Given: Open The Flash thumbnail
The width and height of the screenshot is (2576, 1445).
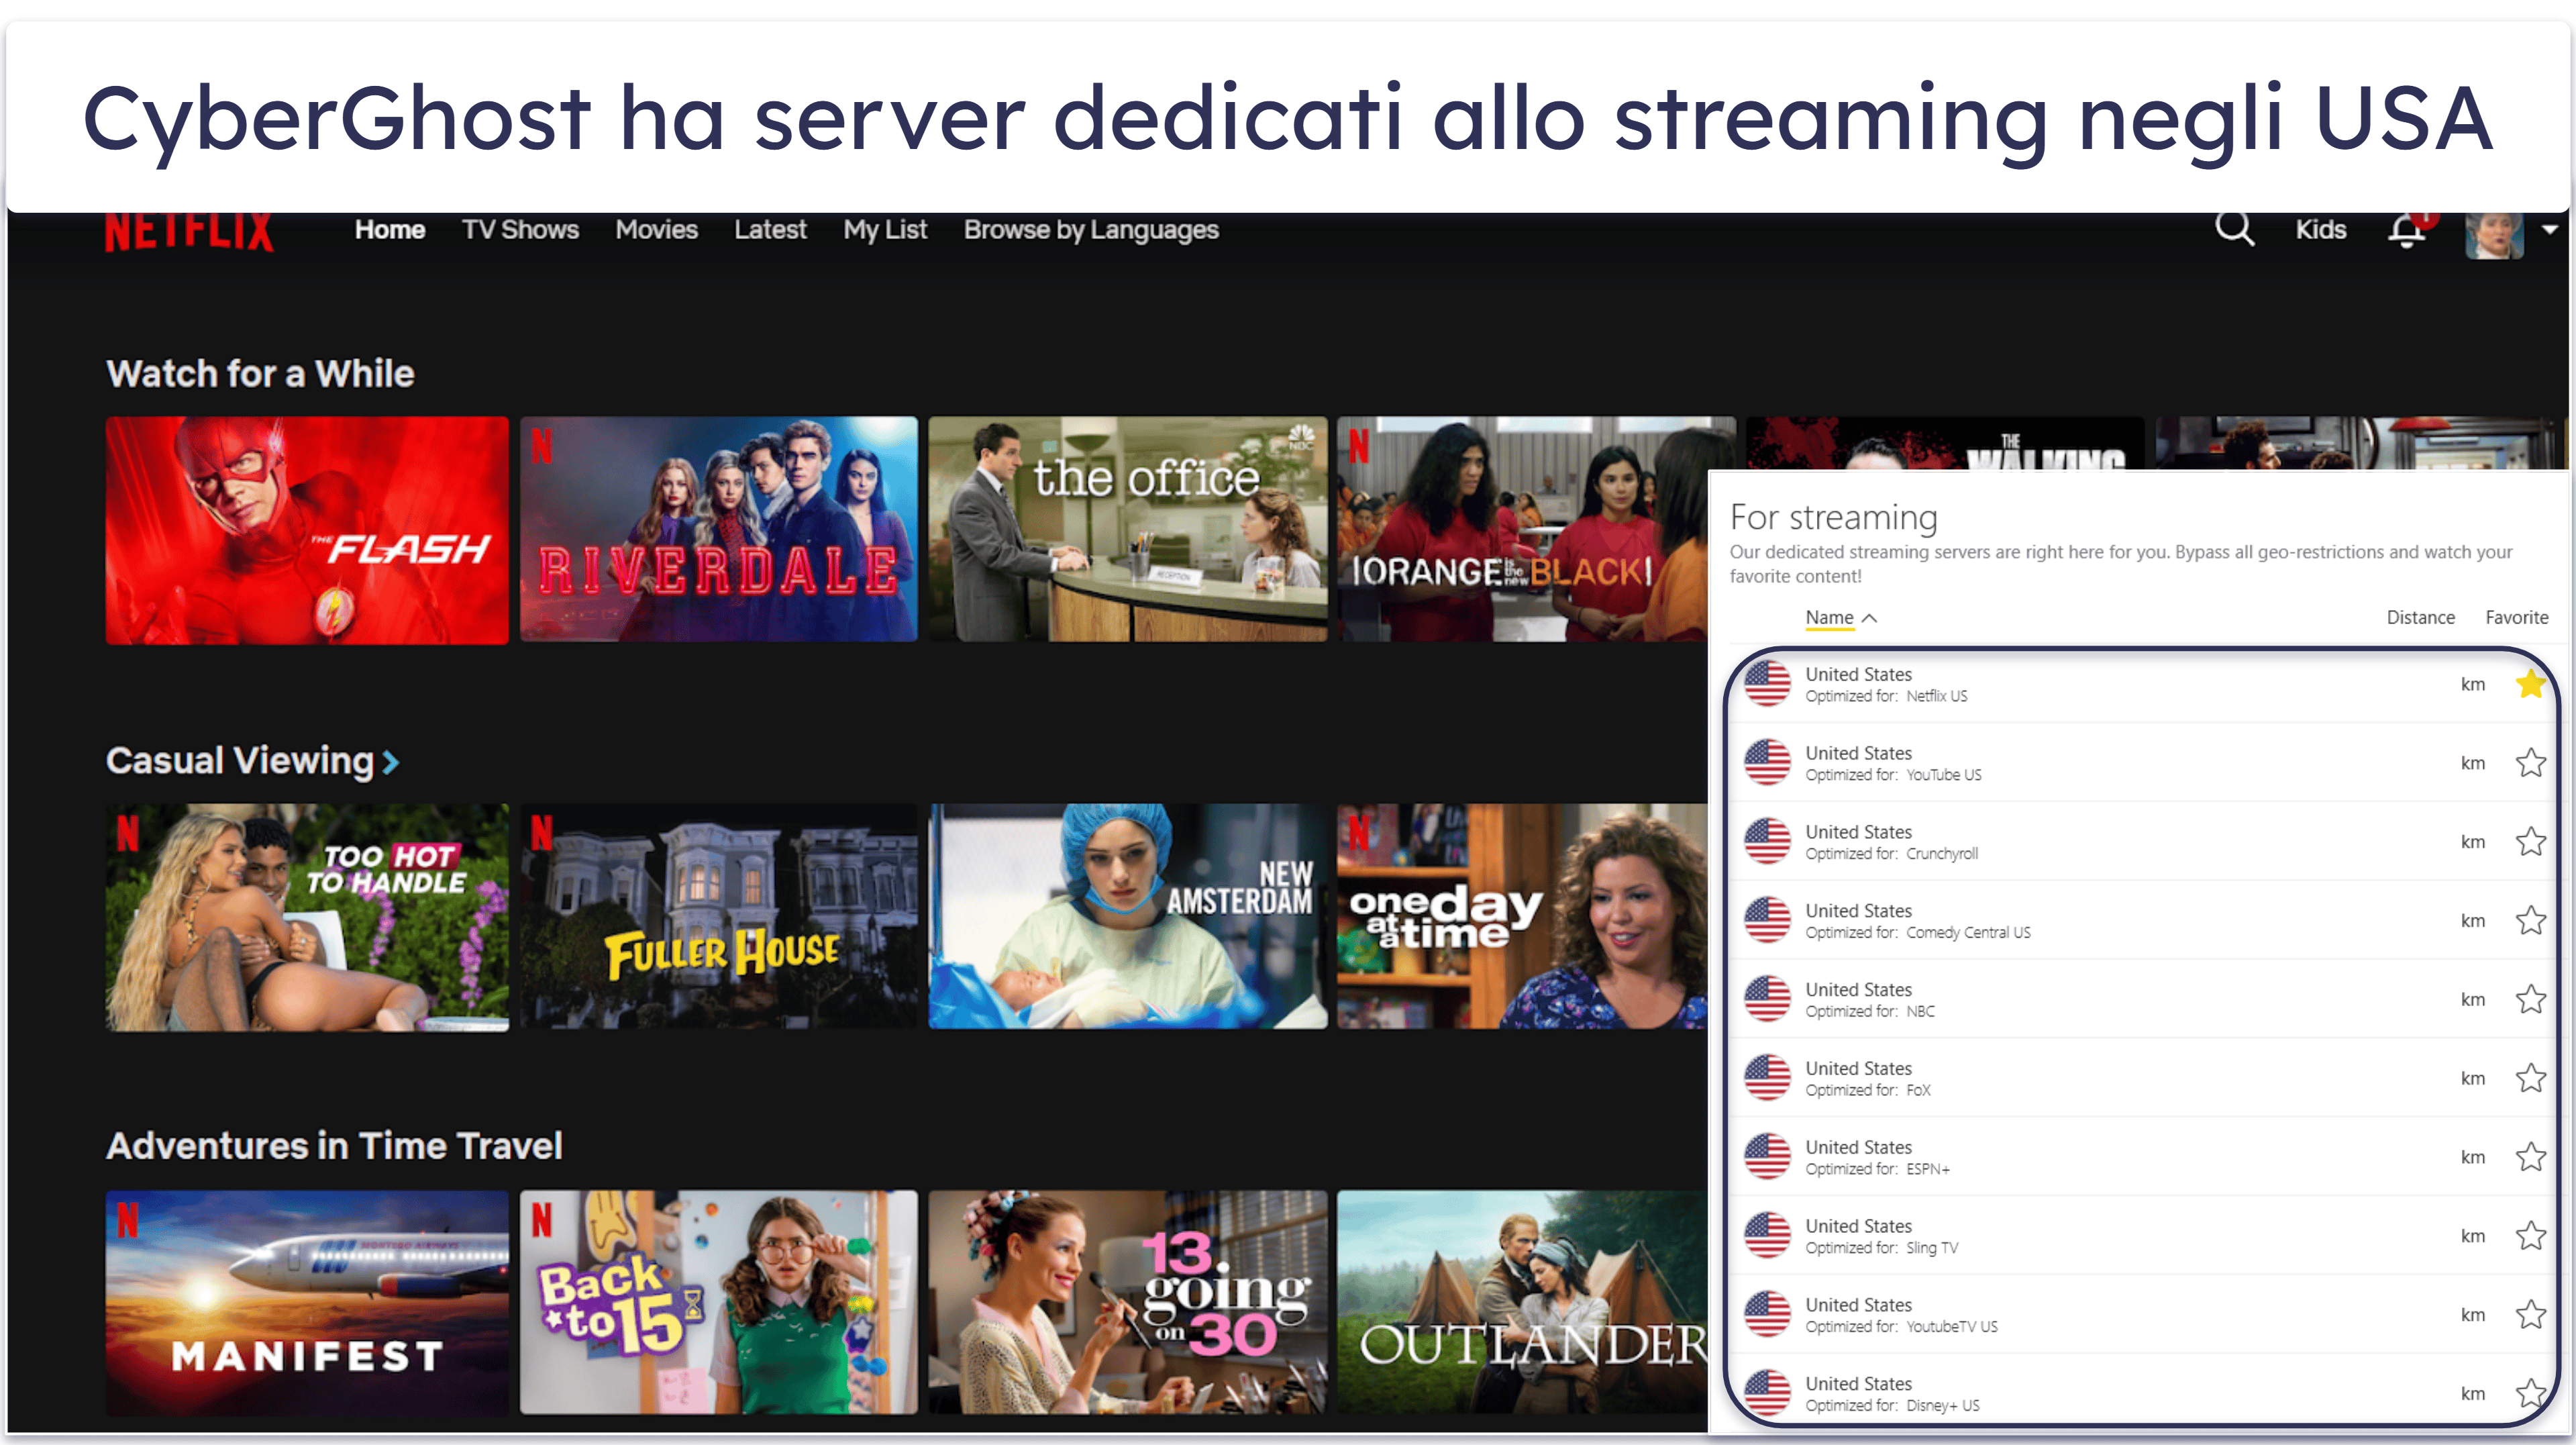Looking at the screenshot, I should coord(307,530).
